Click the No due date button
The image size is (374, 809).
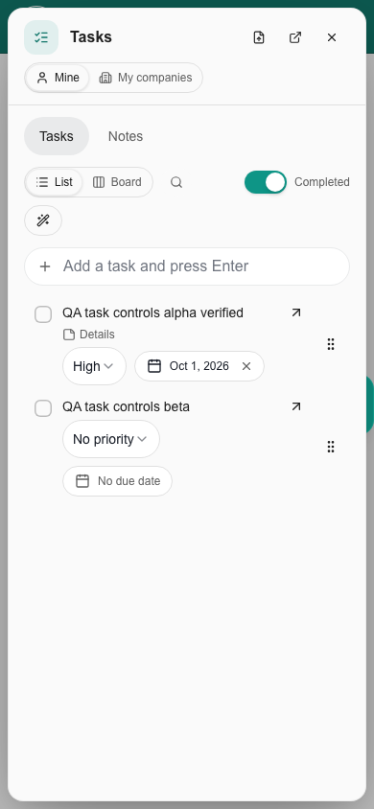tap(117, 481)
